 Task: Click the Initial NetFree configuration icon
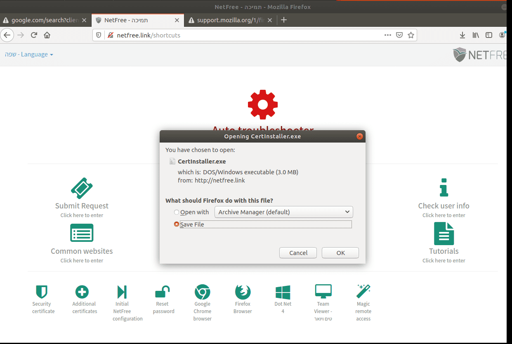click(x=122, y=292)
